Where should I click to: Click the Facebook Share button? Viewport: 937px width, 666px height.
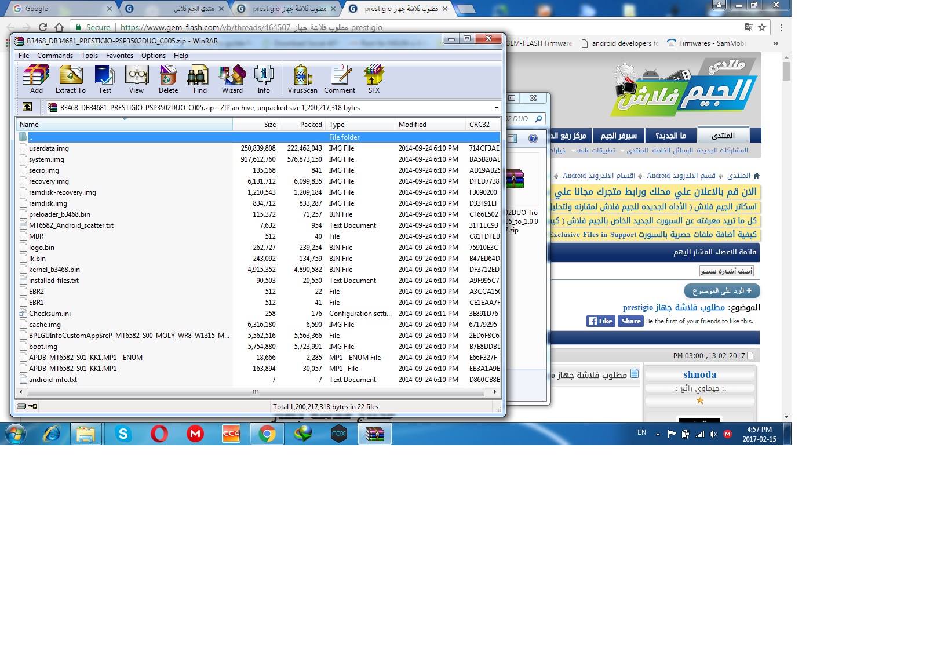click(x=630, y=321)
